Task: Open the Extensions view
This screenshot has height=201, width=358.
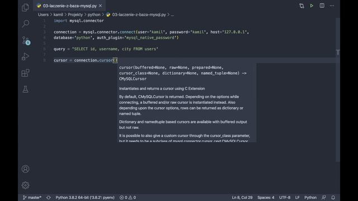Action: coord(25,73)
